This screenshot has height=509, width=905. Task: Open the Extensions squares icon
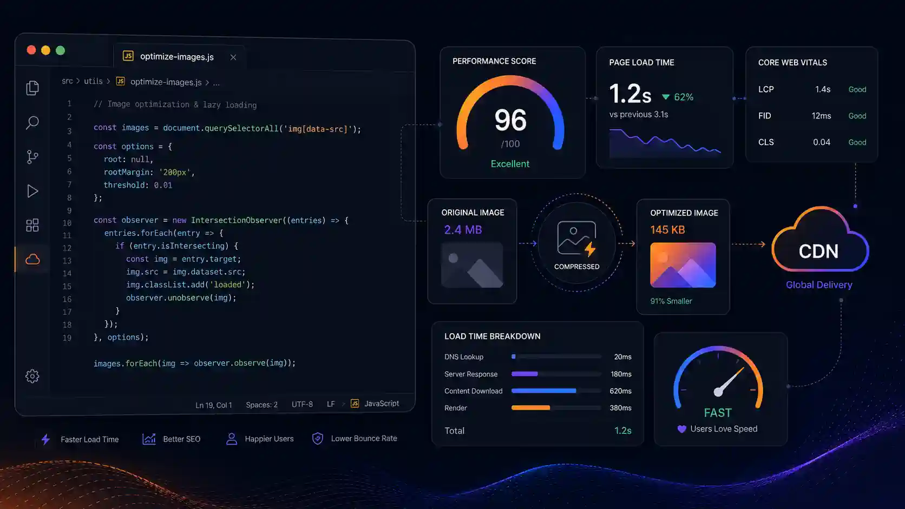[32, 225]
